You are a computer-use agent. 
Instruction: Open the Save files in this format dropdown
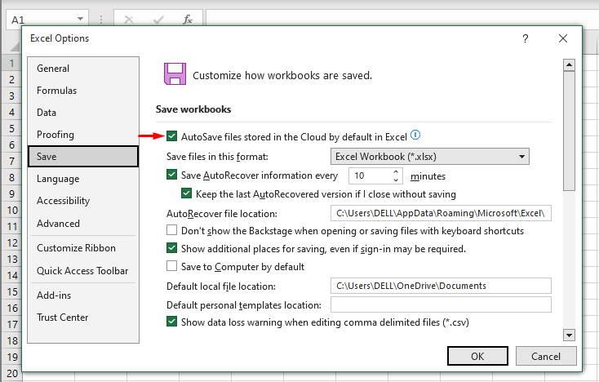[430, 157]
